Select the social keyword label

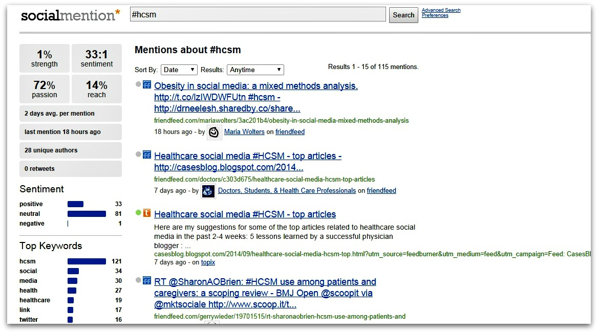pyautogui.click(x=28, y=271)
